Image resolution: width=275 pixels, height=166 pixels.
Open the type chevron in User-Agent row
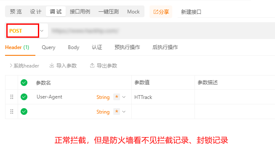pyautogui.click(x=124, y=97)
